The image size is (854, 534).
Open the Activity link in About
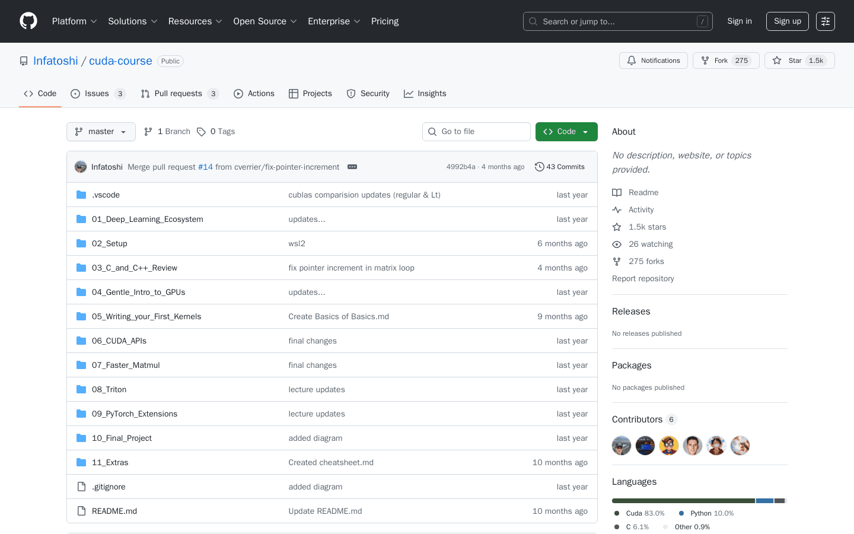tap(633, 209)
